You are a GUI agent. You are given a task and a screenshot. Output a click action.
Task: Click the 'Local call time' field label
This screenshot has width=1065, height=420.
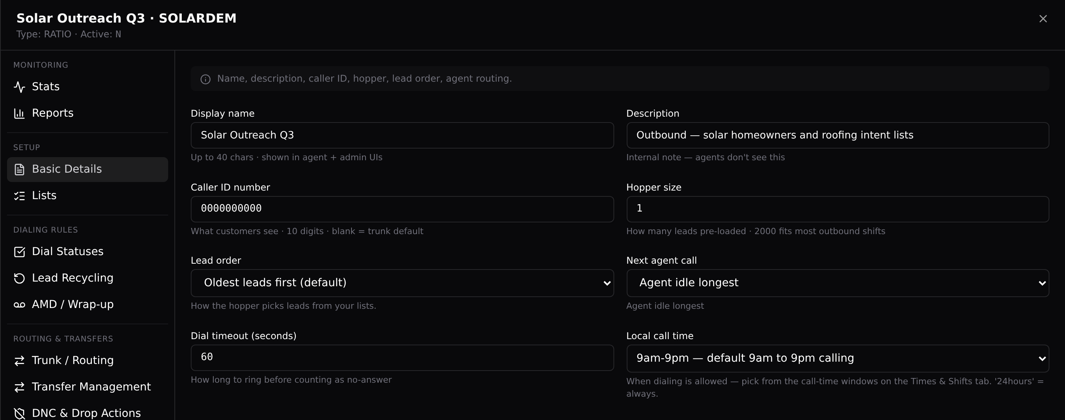(660, 336)
